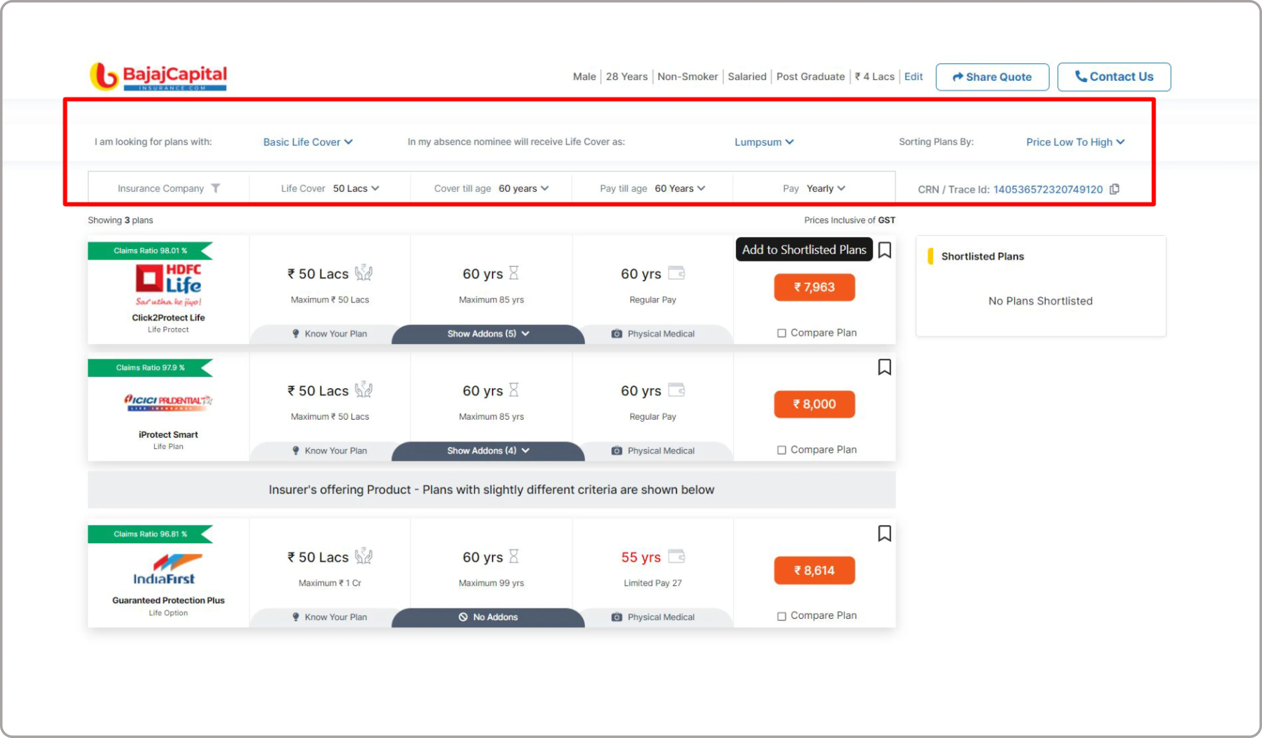Click the Claims Ratio 97.9 % ribbon

pos(150,367)
